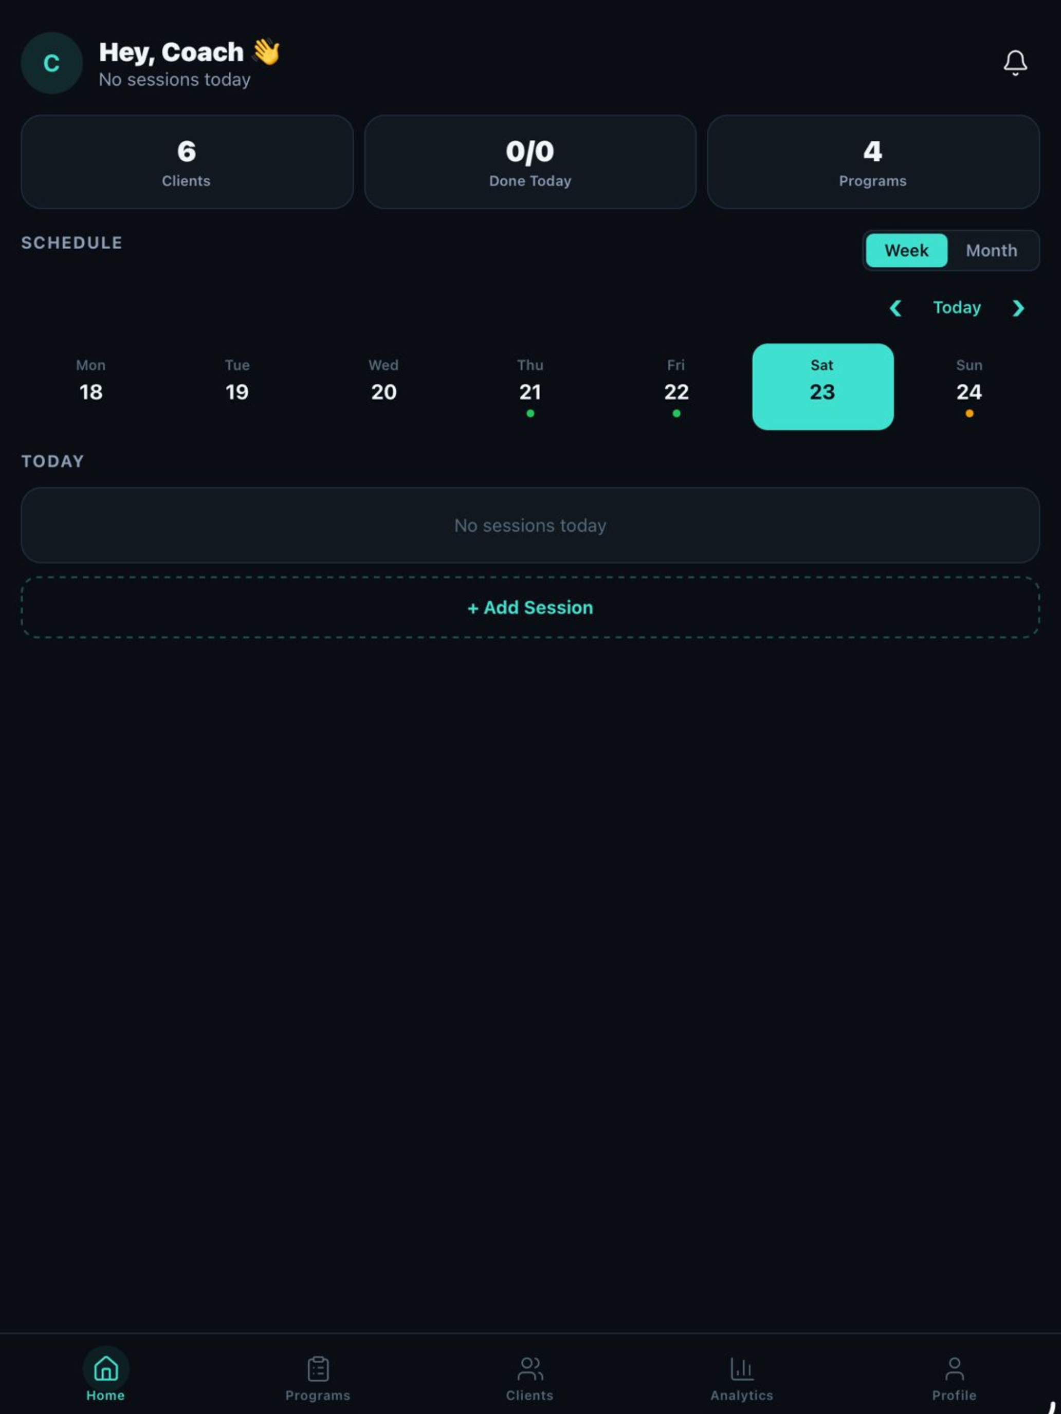Open the 0/0 Done Today card
The image size is (1061, 1414).
530,162
